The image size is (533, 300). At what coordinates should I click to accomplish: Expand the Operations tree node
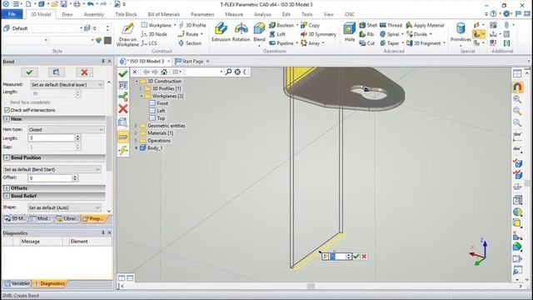coord(137,141)
